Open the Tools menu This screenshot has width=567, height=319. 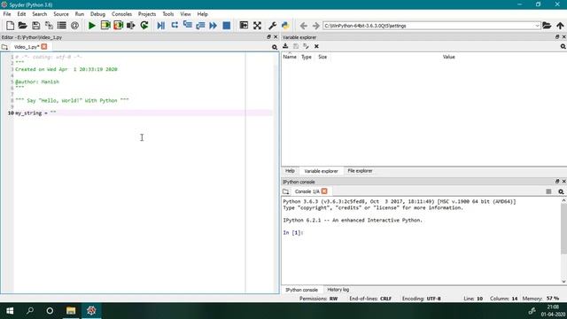(x=167, y=14)
